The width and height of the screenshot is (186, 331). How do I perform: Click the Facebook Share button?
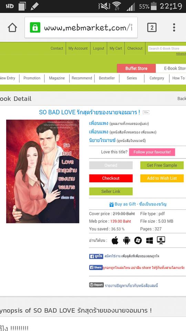(x=96, y=268)
